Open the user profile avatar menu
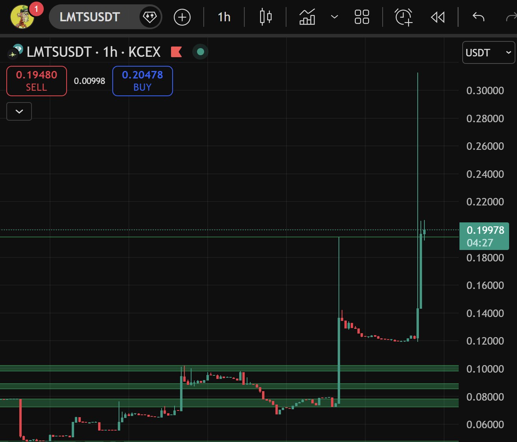Viewport: 517px width, 442px height. (x=22, y=17)
